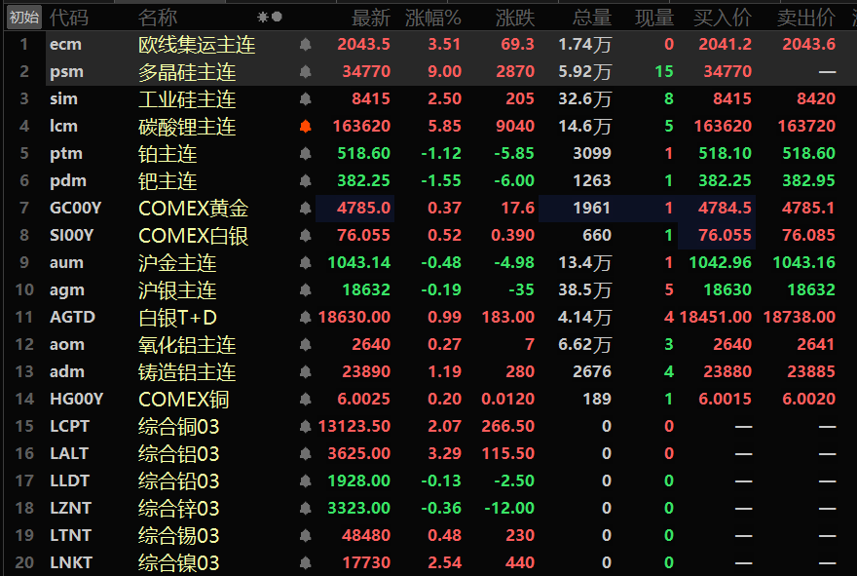Click buy price 2041.2 for 欧线集运主连
This screenshot has height=576, width=857.
click(726, 44)
